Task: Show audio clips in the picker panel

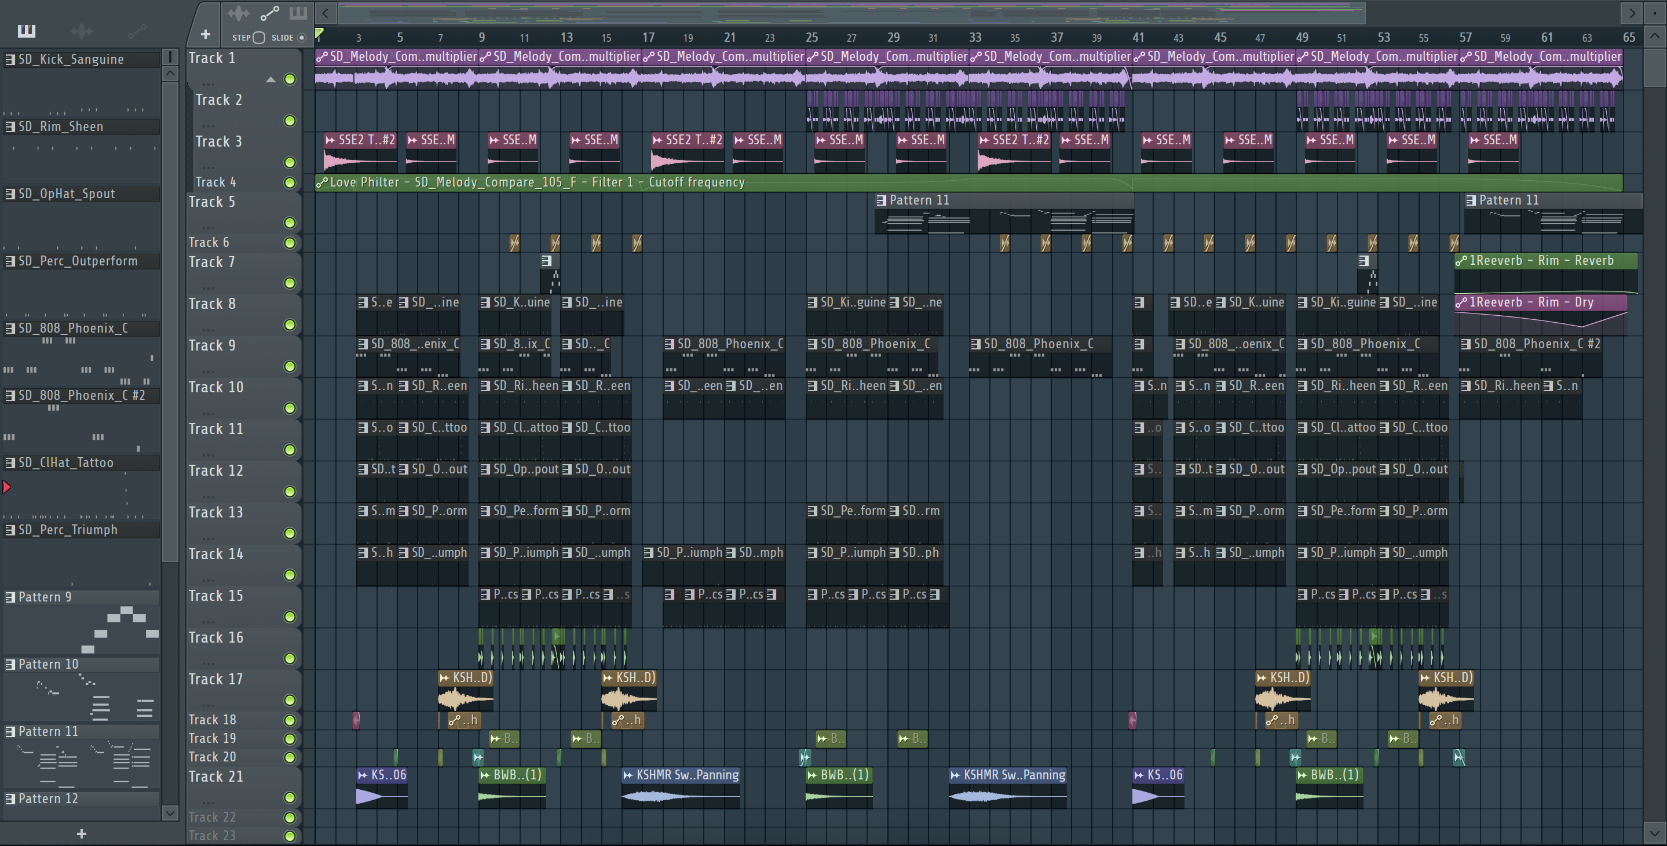Action: pos(82,31)
